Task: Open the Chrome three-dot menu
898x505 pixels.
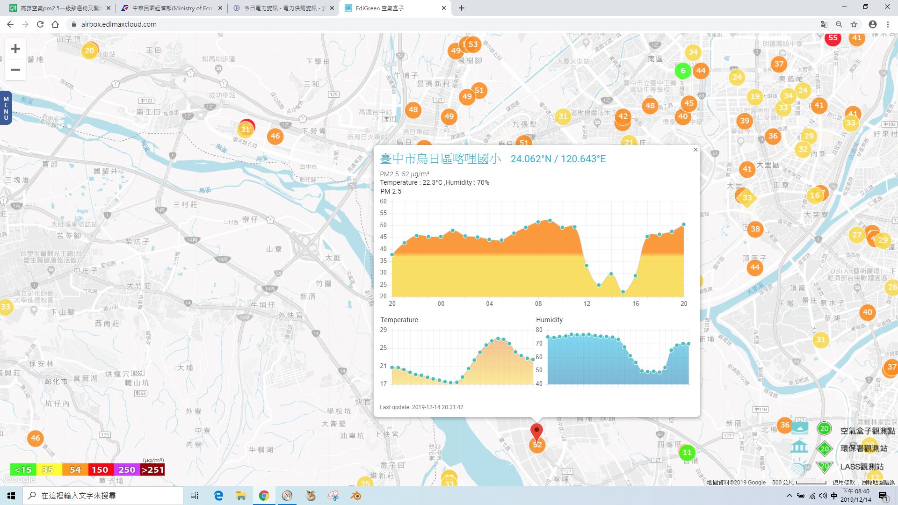Action: [888, 24]
